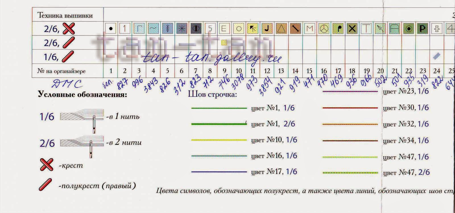The image size is (455, 213).
Task: Click the bold X symbol on olive square
Action: (352, 28)
